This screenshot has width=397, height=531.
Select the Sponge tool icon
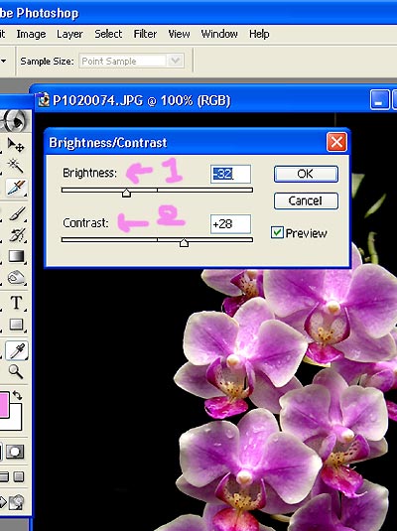[16, 278]
